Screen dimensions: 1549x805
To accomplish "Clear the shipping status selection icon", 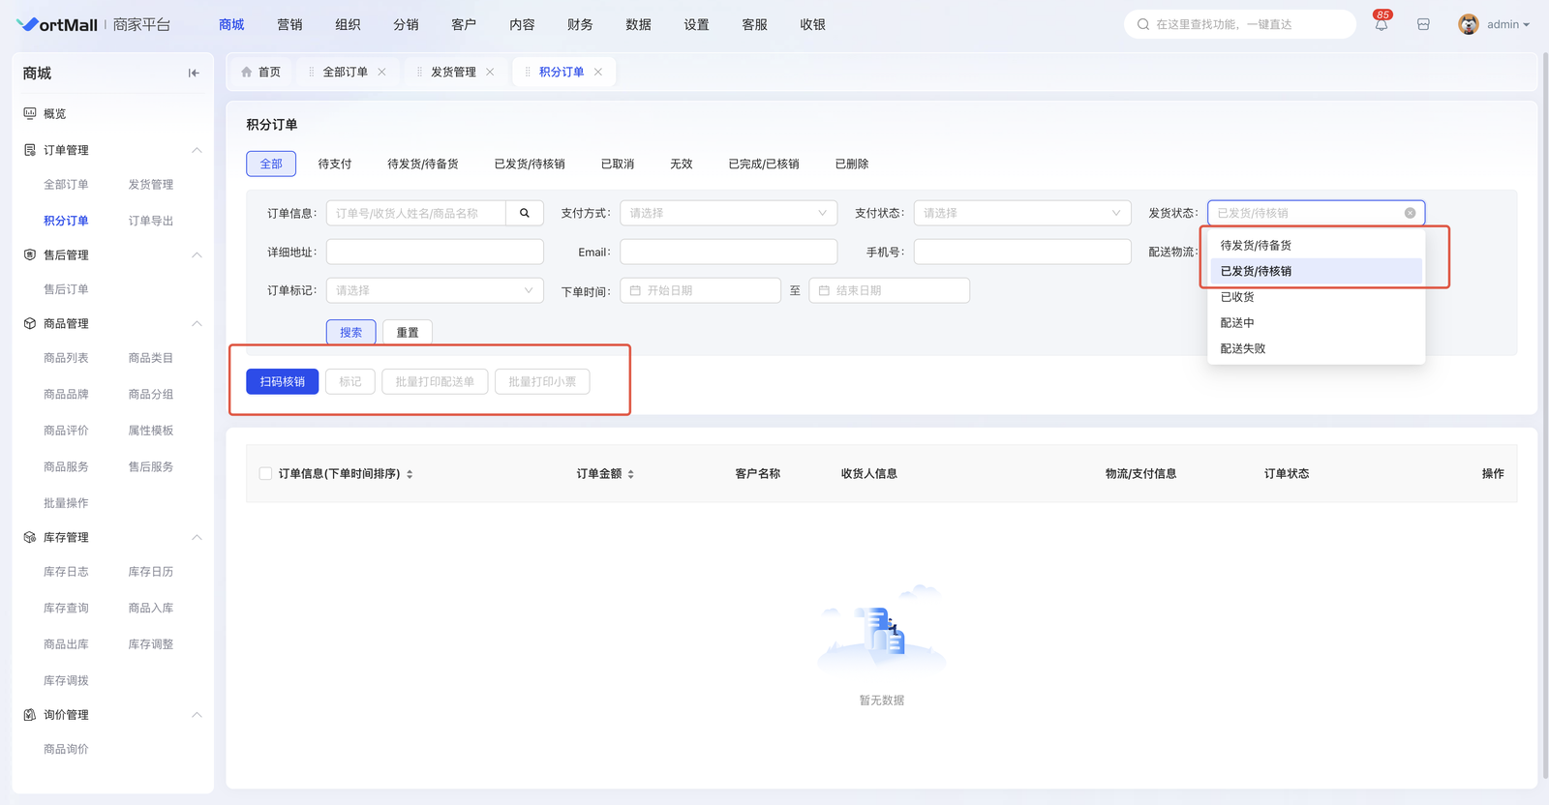I will click(x=1410, y=213).
